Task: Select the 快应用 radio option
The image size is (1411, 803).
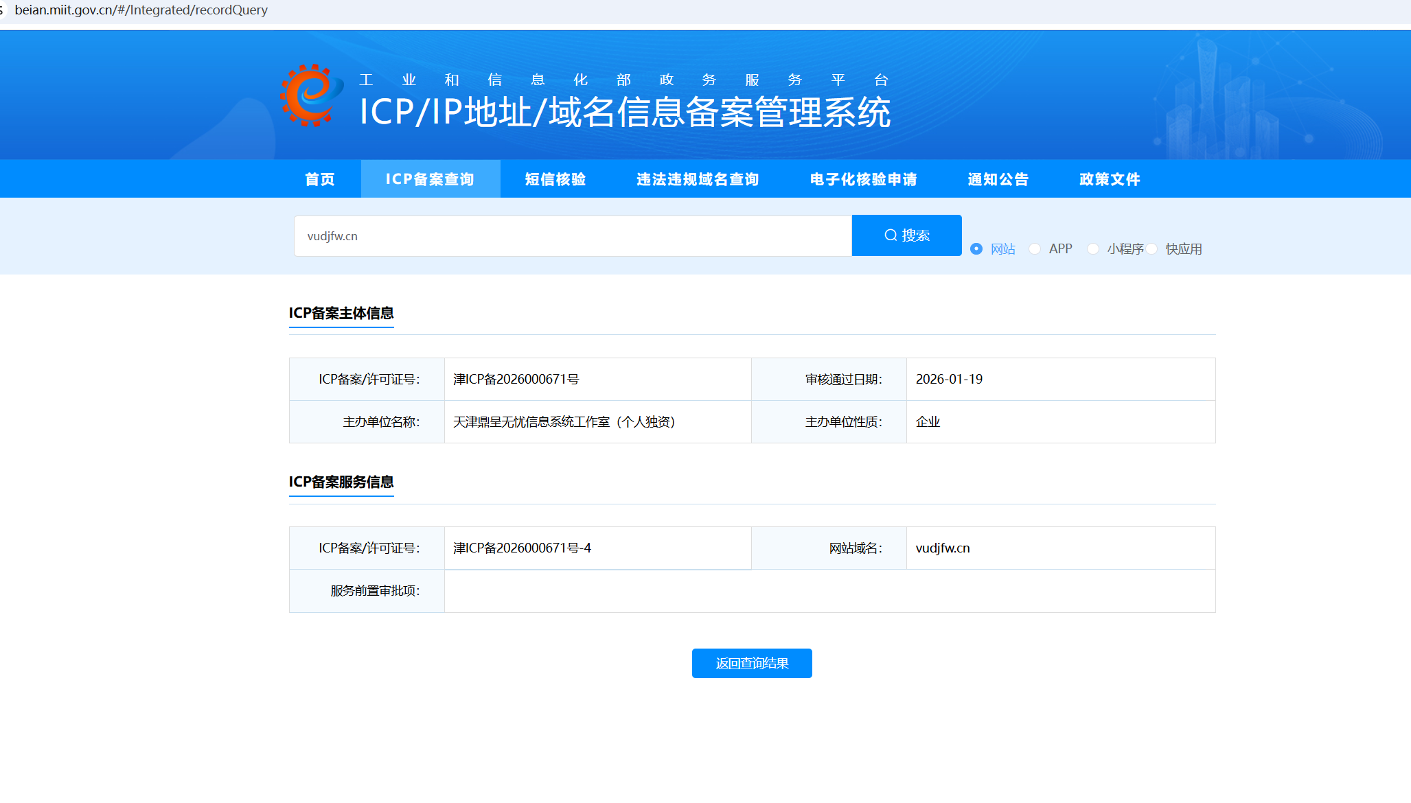Action: pos(1152,249)
